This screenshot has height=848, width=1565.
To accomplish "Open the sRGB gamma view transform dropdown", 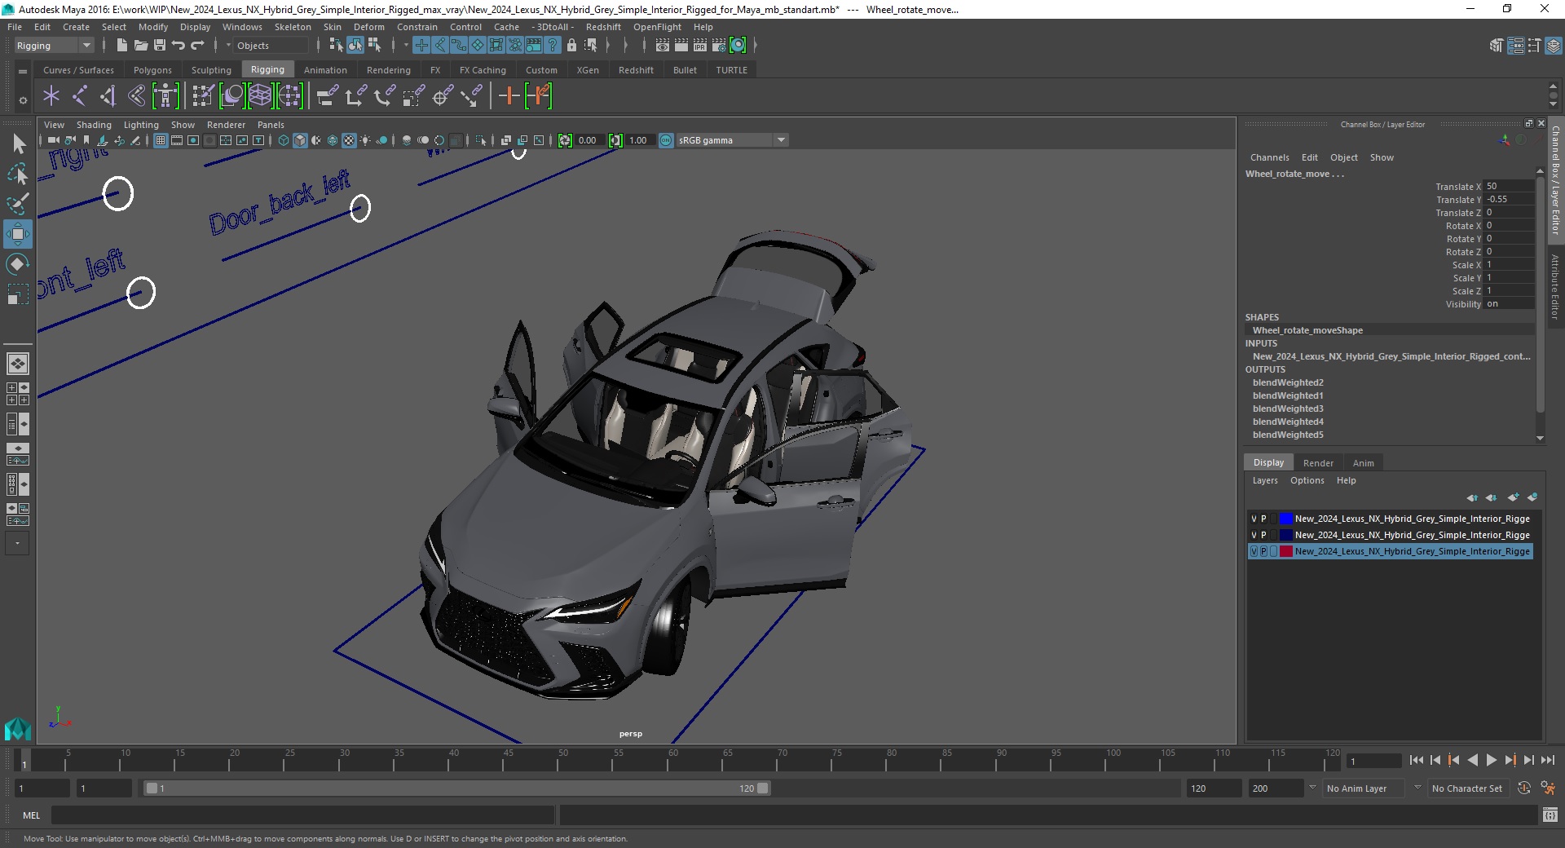I will 731,140.
